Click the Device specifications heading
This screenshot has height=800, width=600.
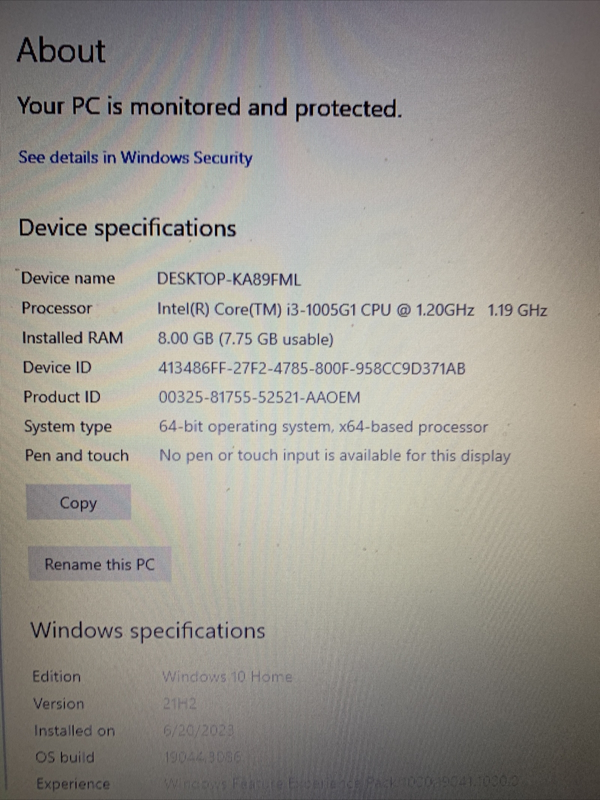click(127, 228)
